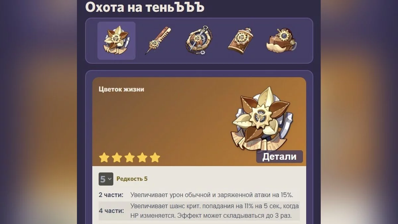
Task: Select the feather plume artifact icon
Action: (157, 41)
